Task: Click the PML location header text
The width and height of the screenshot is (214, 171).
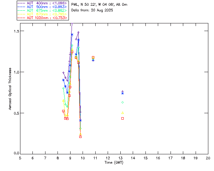Action: pyautogui.click(x=99, y=5)
